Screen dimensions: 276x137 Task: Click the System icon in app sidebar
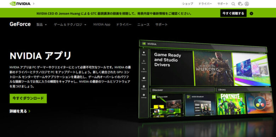pyautogui.click(x=144, y=79)
